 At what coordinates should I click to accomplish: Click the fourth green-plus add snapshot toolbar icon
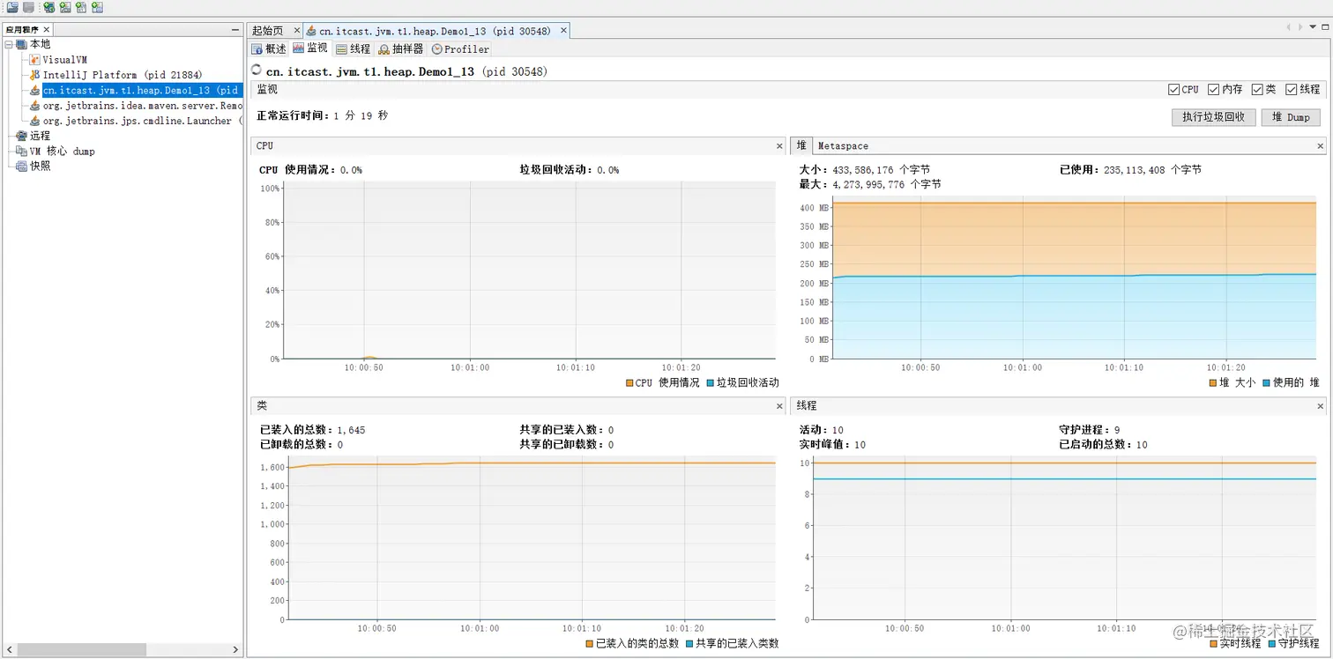[x=97, y=7]
